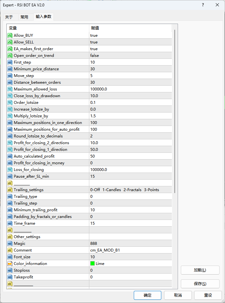Toggle the Allow_SELL true value

[x=94, y=42]
